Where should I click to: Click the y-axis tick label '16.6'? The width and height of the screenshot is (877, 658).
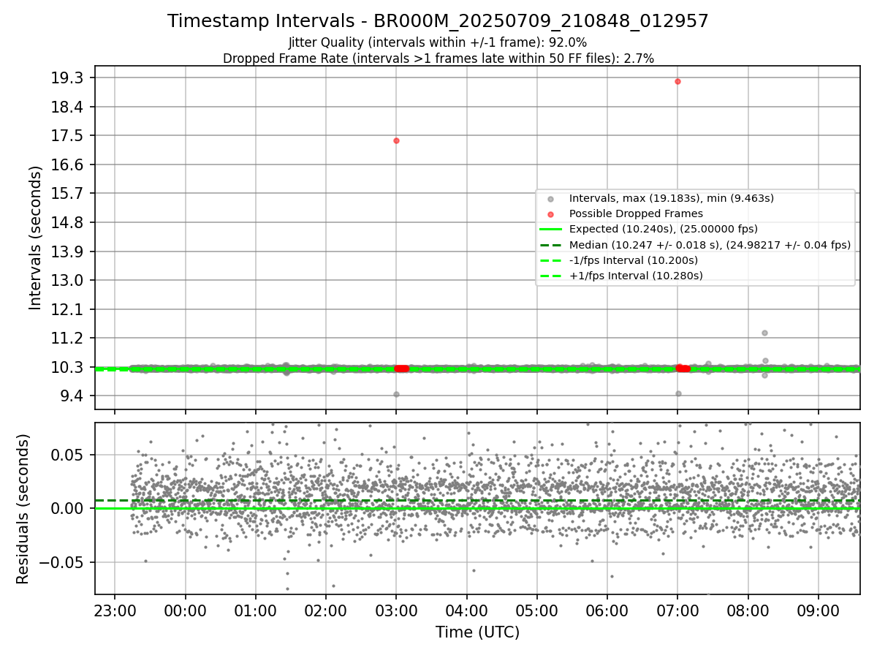tap(69, 164)
